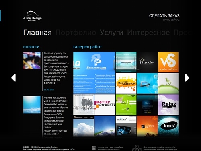The image size is (201, 151).
Task: Open the blue sky news thumbnail
Action: [x=32, y=105]
